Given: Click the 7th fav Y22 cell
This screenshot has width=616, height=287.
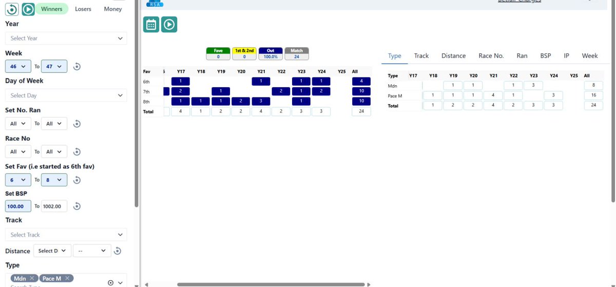Looking at the screenshot, I should (x=281, y=91).
